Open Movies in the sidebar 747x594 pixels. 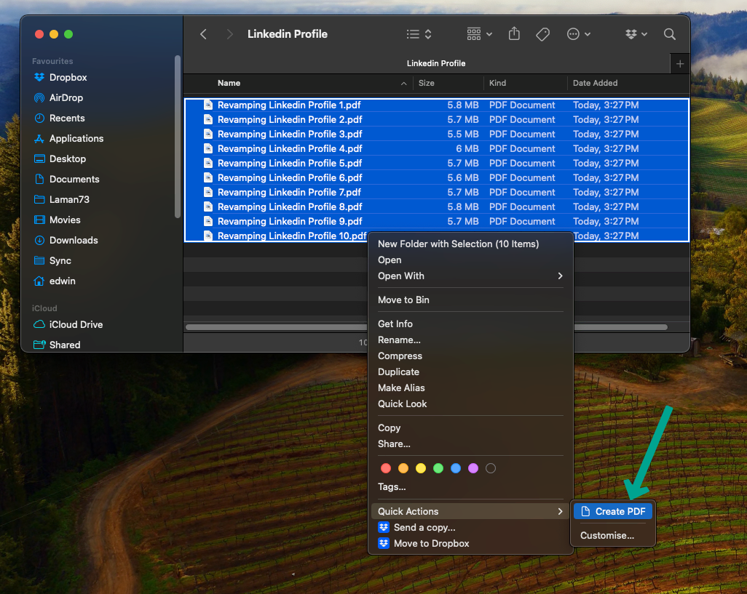pos(65,220)
